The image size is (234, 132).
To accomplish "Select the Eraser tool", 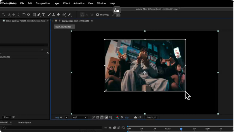I will [58, 15].
